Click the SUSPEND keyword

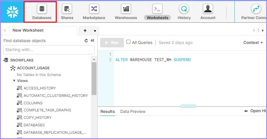182,60
